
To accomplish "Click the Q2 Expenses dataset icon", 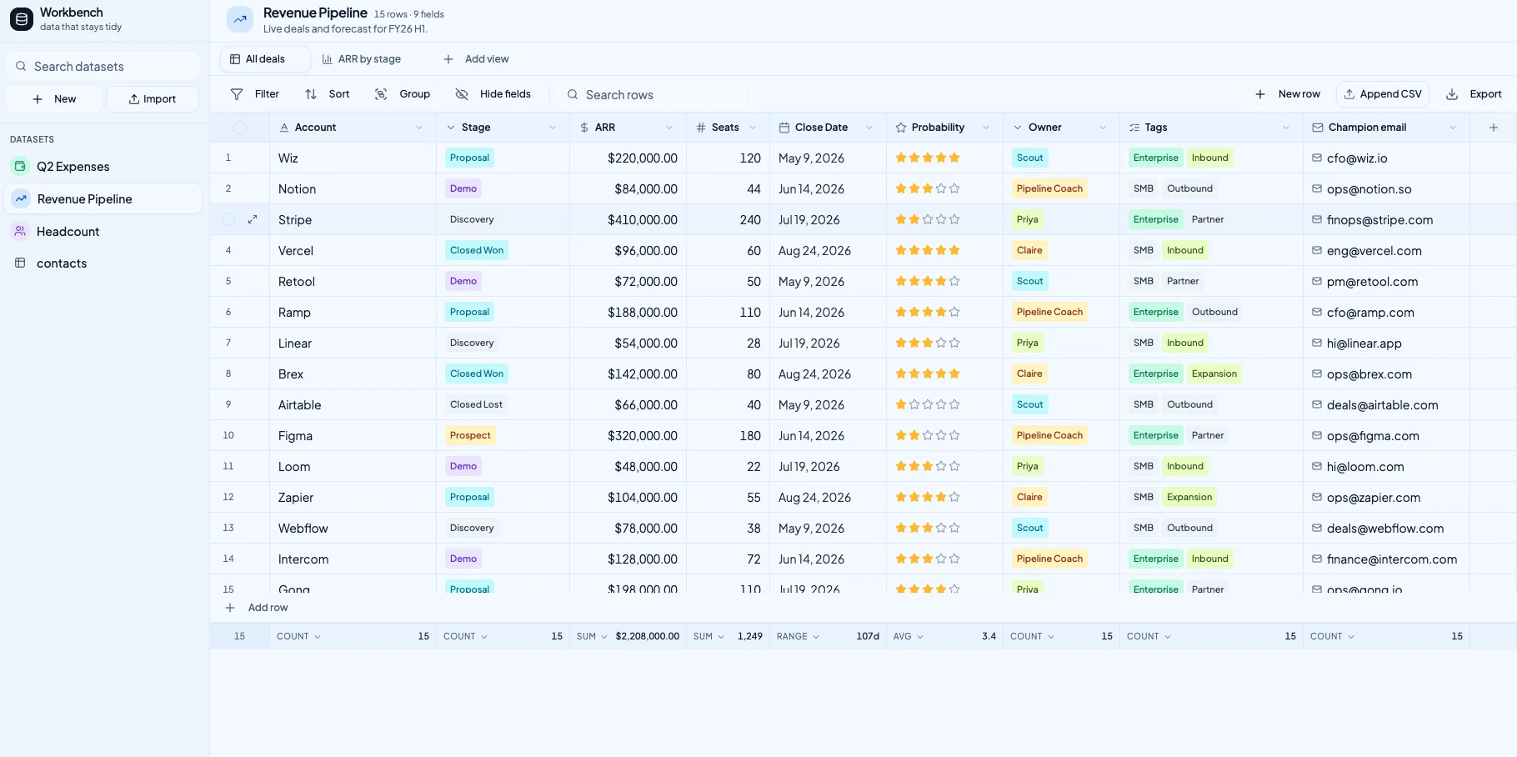I will [20, 166].
